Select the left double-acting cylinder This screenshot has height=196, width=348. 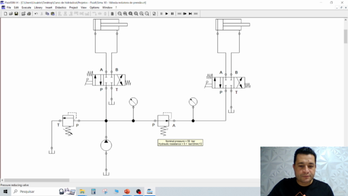tap(110, 24)
